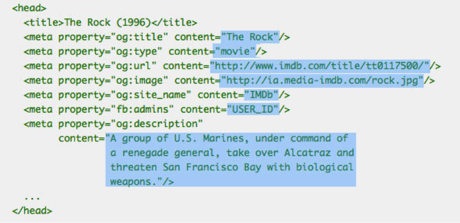Click the og:url property attribute
Viewport: 460px width, 223px height.
pos(107,66)
